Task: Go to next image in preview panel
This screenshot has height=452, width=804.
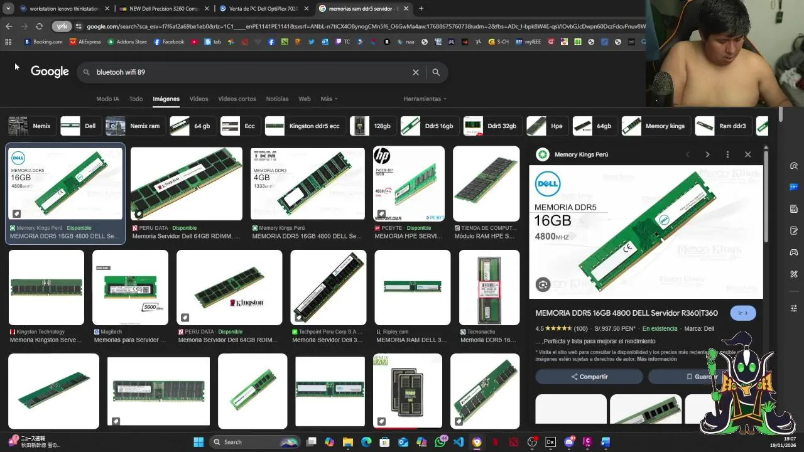Action: coord(707,154)
